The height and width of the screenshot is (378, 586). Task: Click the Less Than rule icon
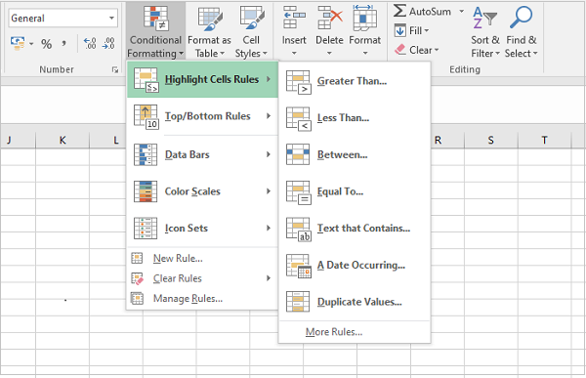[298, 119]
